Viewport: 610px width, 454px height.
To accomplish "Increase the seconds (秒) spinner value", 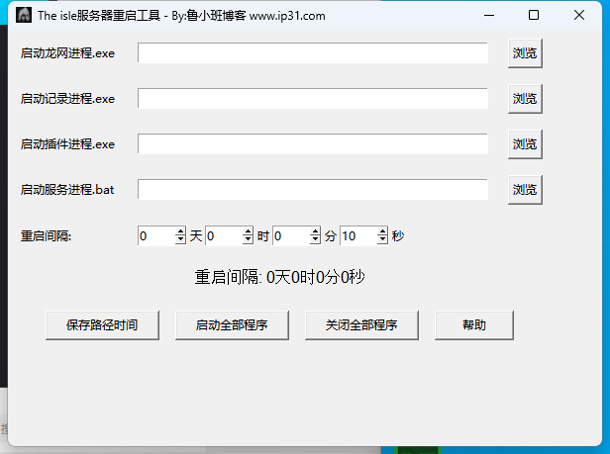I will pos(382,231).
